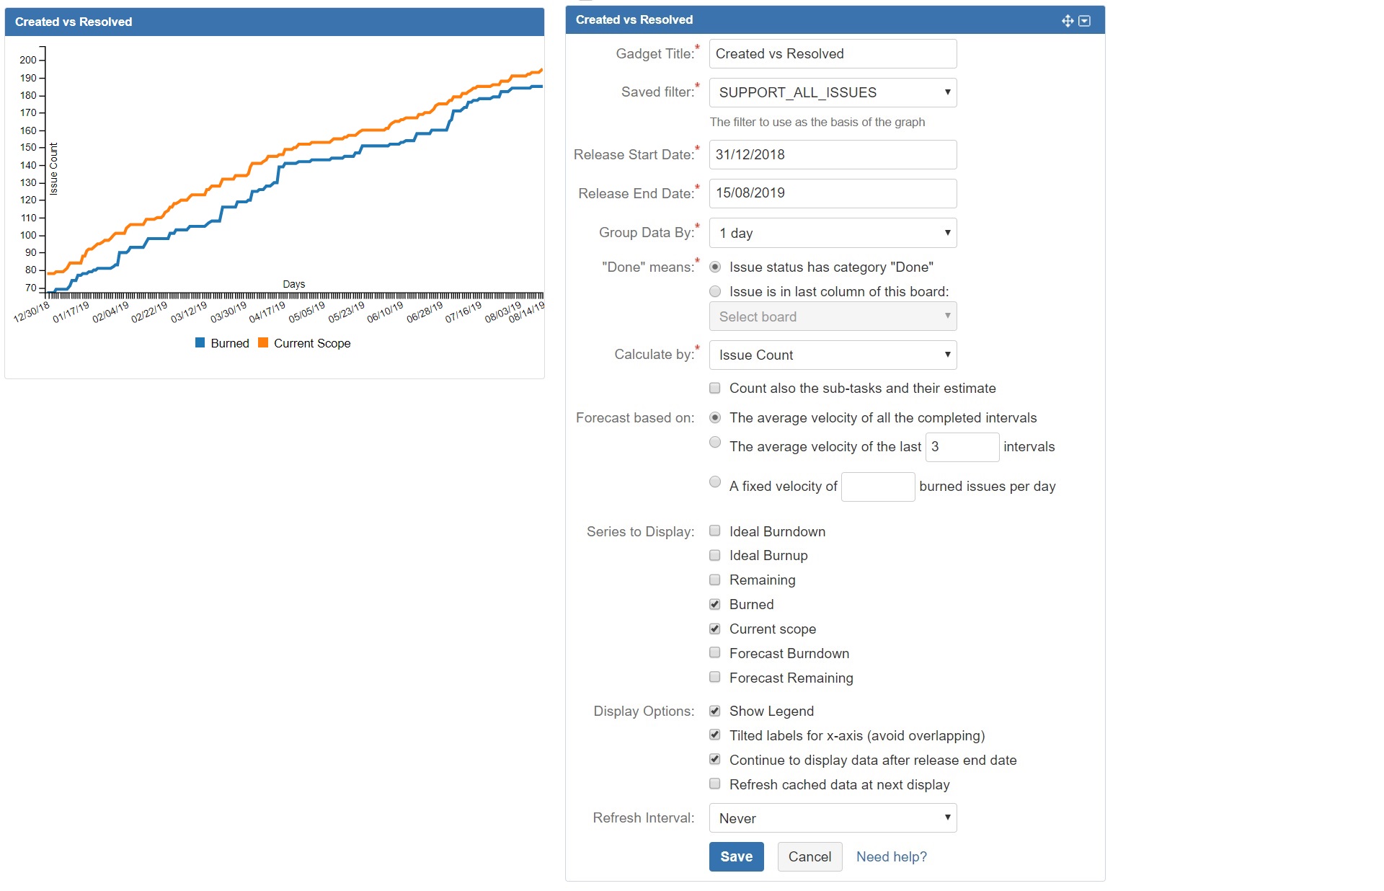Open the Refresh Interval dropdown
Image resolution: width=1384 pixels, height=891 pixels.
click(833, 818)
